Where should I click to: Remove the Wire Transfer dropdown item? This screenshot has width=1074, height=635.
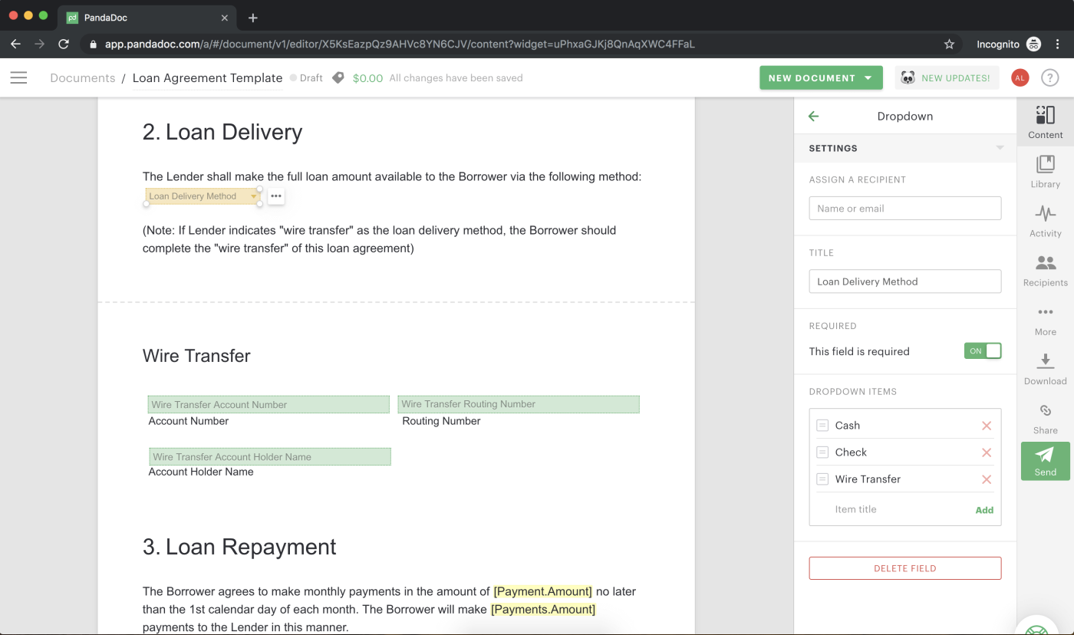[987, 479]
